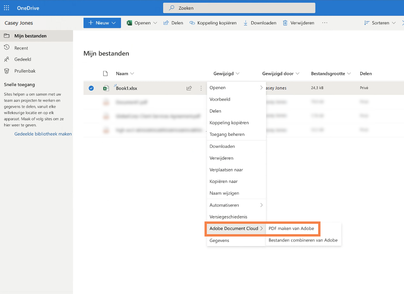Click the Mijn bestanden folder icon
The width and height of the screenshot is (404, 294).
coord(7,36)
